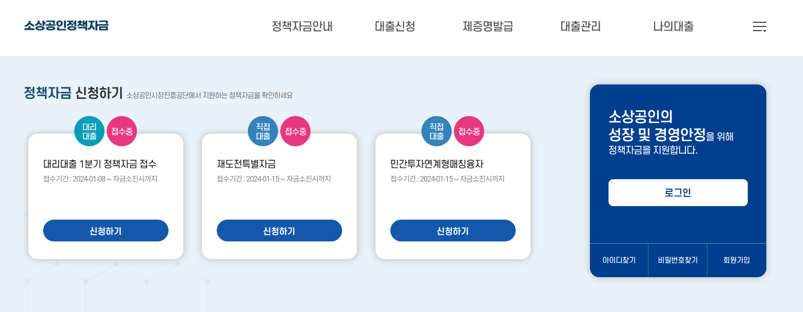803x312 pixels.
Task: Click the 접수중 badge on last card
Action: coord(469,131)
